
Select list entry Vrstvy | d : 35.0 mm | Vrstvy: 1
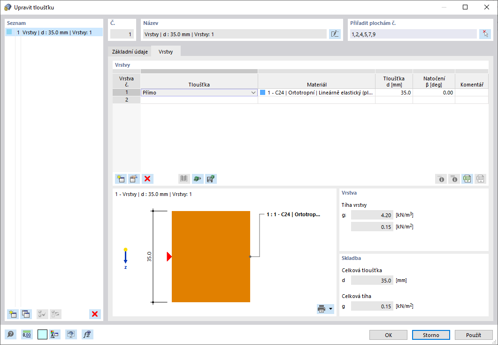point(54,32)
